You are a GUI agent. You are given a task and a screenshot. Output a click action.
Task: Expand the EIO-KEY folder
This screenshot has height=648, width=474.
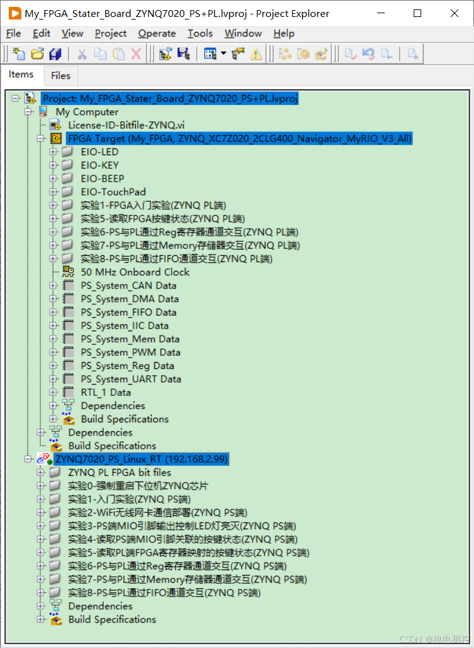click(53, 165)
